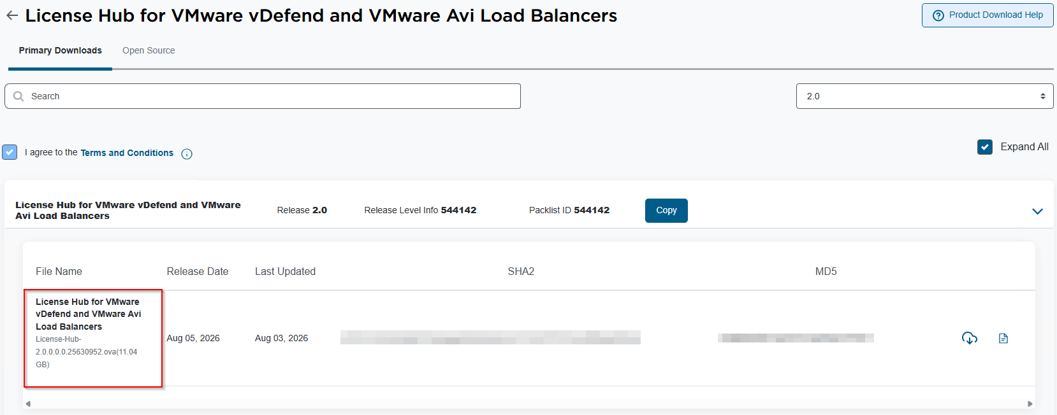
Task: Download the License Hub OVA file
Action: point(969,338)
